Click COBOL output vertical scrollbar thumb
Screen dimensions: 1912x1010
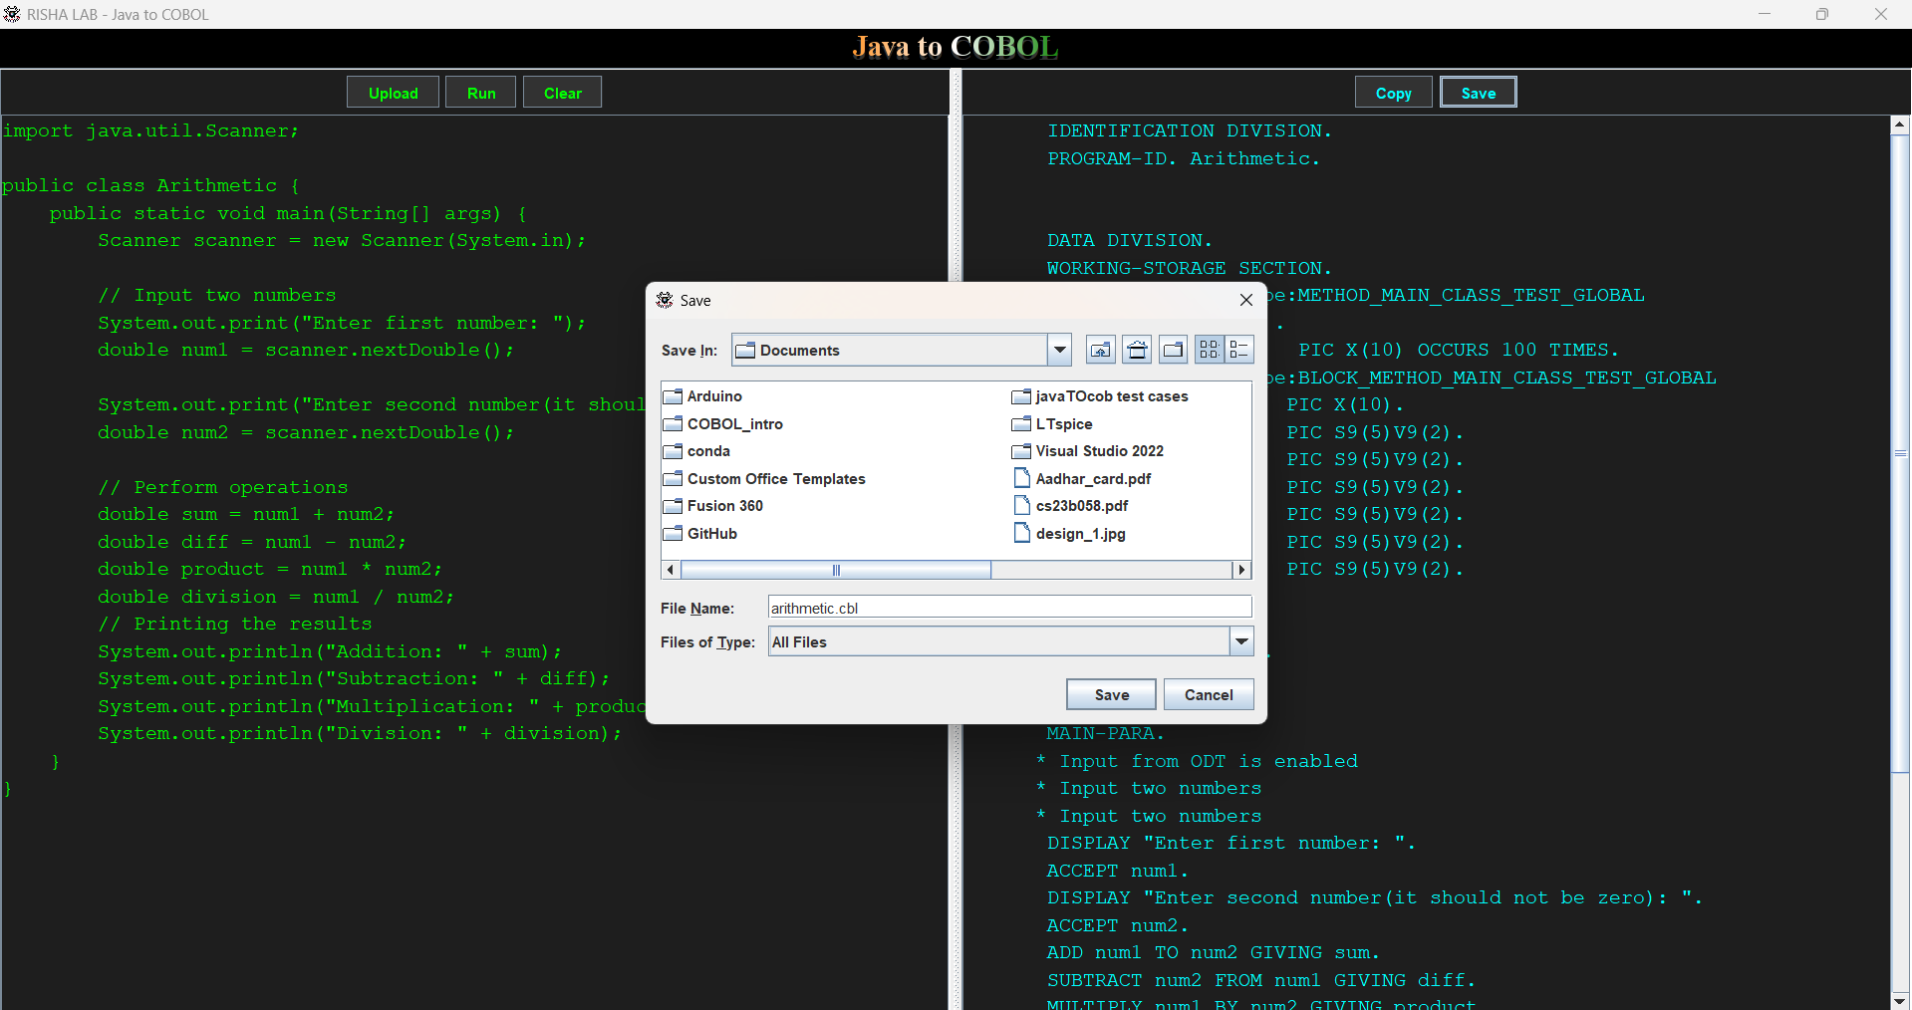1900,453
